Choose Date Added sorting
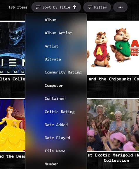 (x=56, y=125)
